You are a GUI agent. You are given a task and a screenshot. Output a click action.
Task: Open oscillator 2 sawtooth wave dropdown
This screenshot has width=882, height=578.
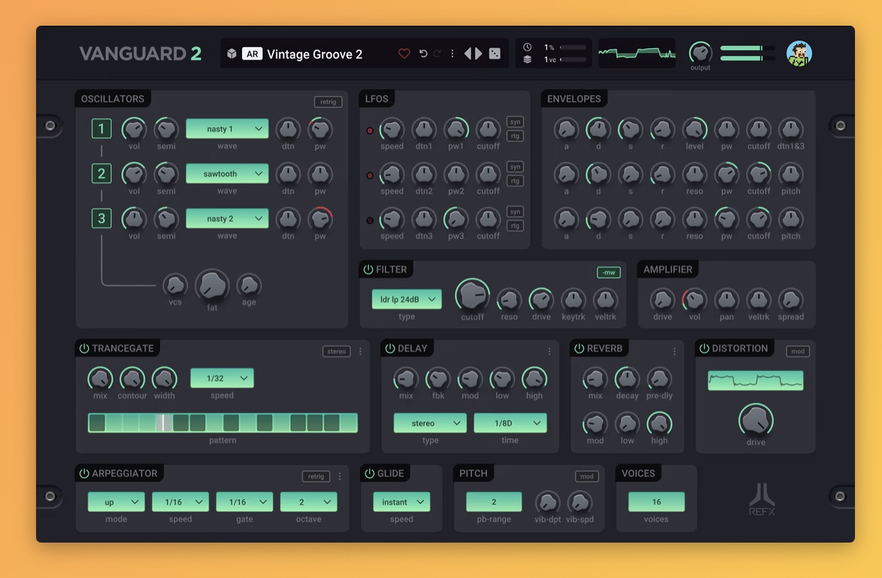227,174
